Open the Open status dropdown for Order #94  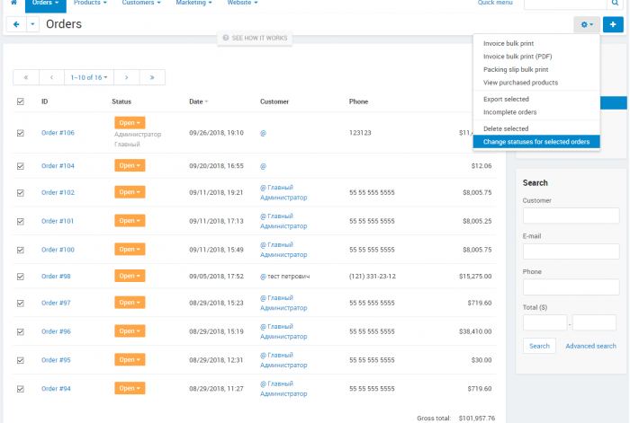[130, 388]
